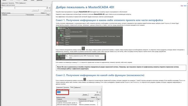188x106 pixels.
Task: Switch to the Указатель tab
Action: coord(11,3)
